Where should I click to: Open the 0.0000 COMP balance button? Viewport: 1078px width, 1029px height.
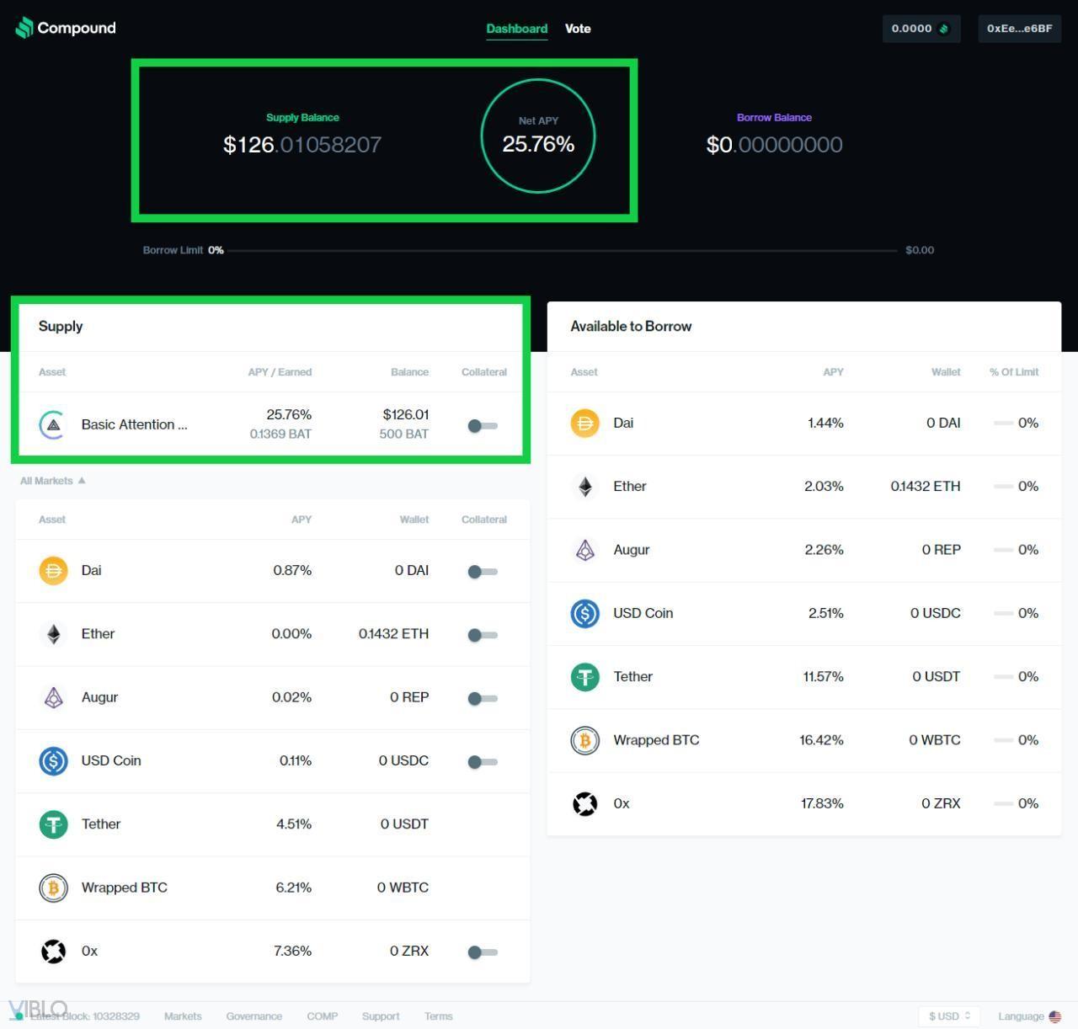pos(921,29)
